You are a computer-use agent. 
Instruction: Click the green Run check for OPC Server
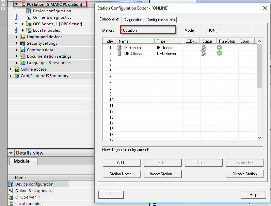[220, 53]
